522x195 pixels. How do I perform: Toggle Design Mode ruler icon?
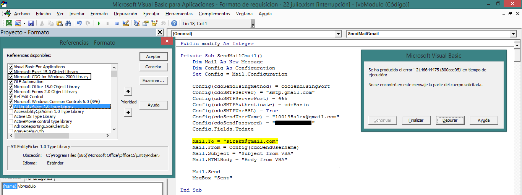pyautogui.click(x=126, y=24)
